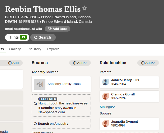Open the Explore tab

click(x=53, y=49)
